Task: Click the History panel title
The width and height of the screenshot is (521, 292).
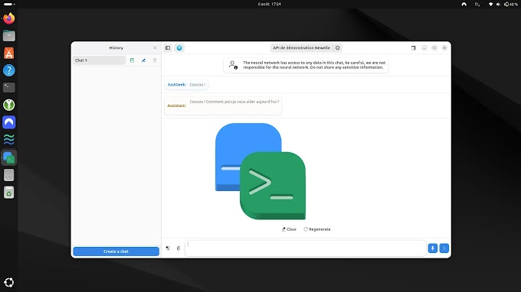Action: 116,47
